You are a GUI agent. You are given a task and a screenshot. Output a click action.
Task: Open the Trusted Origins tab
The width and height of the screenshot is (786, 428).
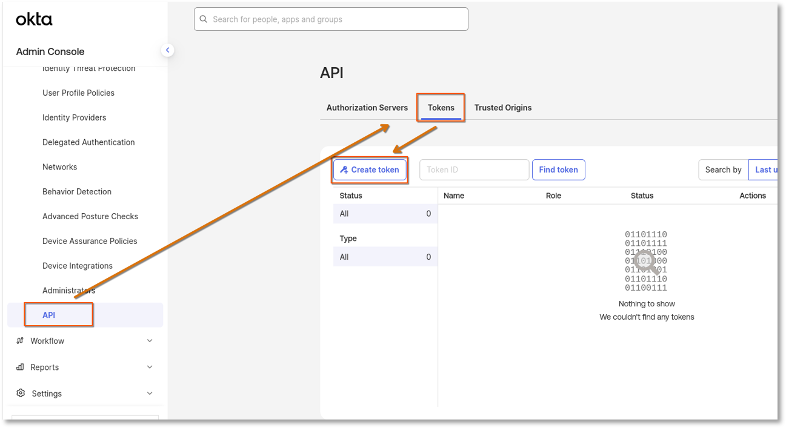coord(502,108)
